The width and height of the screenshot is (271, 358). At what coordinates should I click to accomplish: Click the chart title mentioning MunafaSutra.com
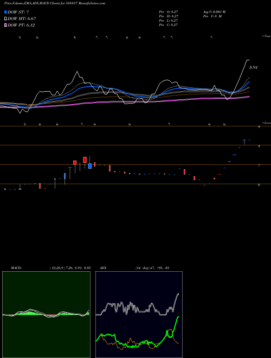(55, 3)
